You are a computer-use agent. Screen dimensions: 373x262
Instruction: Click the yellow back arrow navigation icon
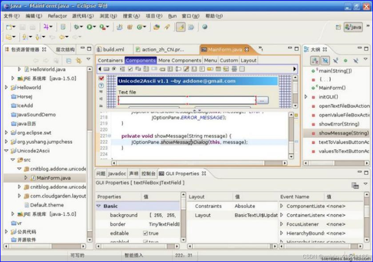click(x=62, y=37)
